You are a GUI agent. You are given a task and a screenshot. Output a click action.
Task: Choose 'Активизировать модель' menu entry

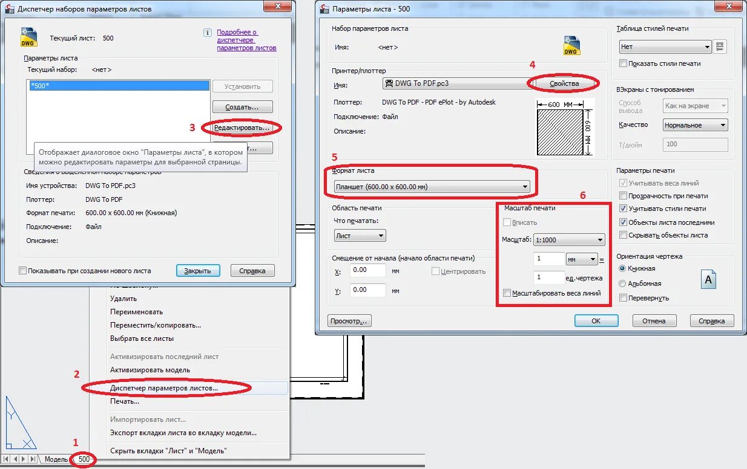click(150, 370)
